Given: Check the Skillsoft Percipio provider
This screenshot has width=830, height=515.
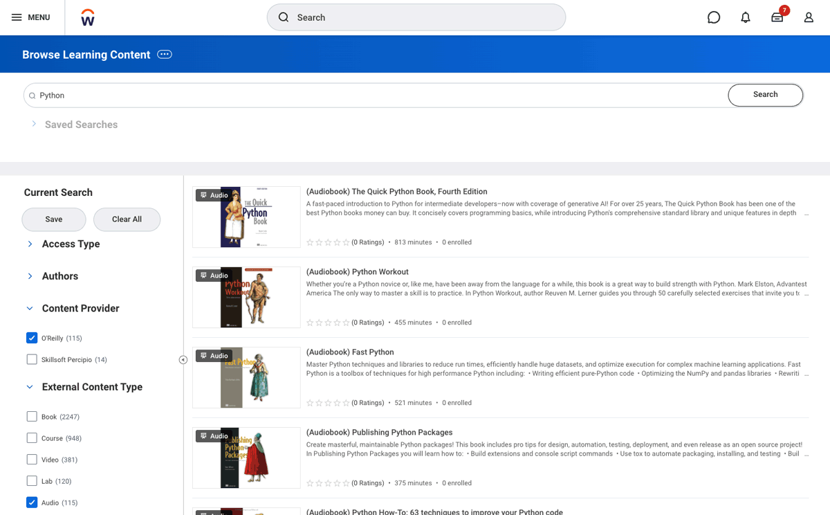Looking at the screenshot, I should click(32, 359).
